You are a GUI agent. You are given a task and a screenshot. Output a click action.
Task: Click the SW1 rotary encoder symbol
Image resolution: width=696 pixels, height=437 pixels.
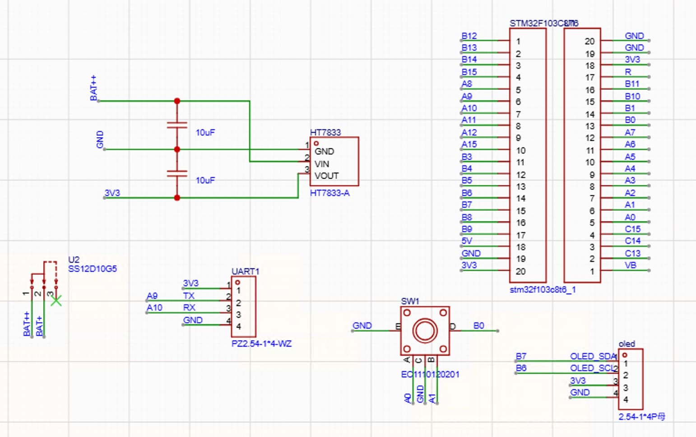coord(425,330)
